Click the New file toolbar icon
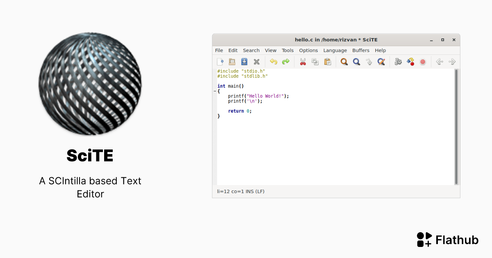The image size is (492, 258). click(x=220, y=62)
